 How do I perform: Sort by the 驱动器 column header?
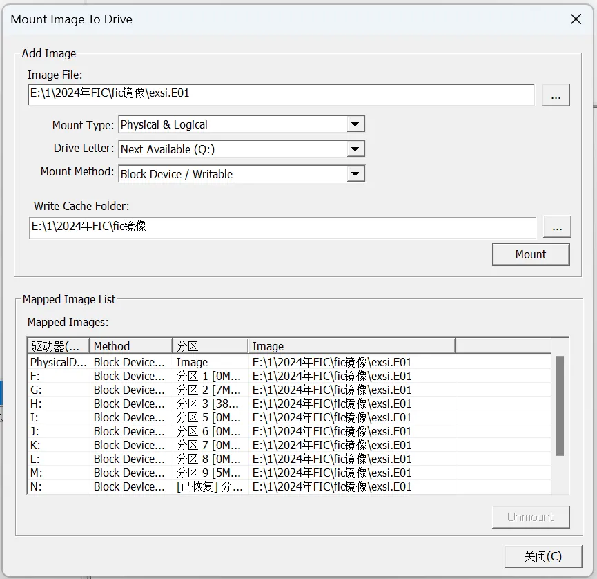pos(58,345)
